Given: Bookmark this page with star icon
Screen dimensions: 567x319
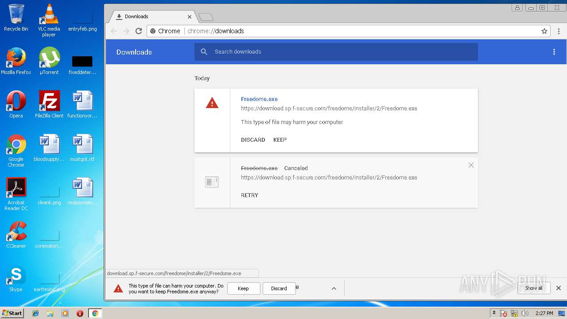Looking at the screenshot, I should pyautogui.click(x=544, y=31).
